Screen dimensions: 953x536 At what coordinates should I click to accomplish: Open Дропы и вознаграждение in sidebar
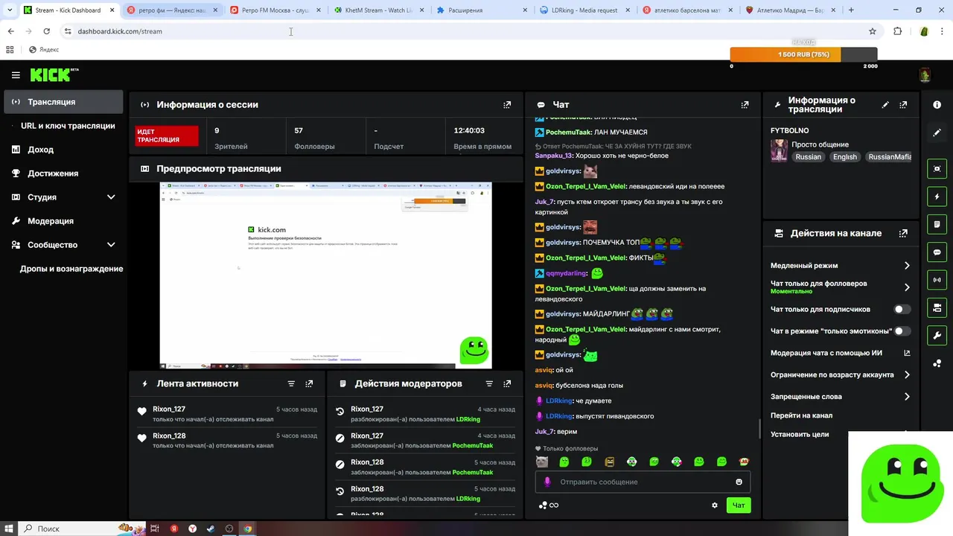click(71, 269)
